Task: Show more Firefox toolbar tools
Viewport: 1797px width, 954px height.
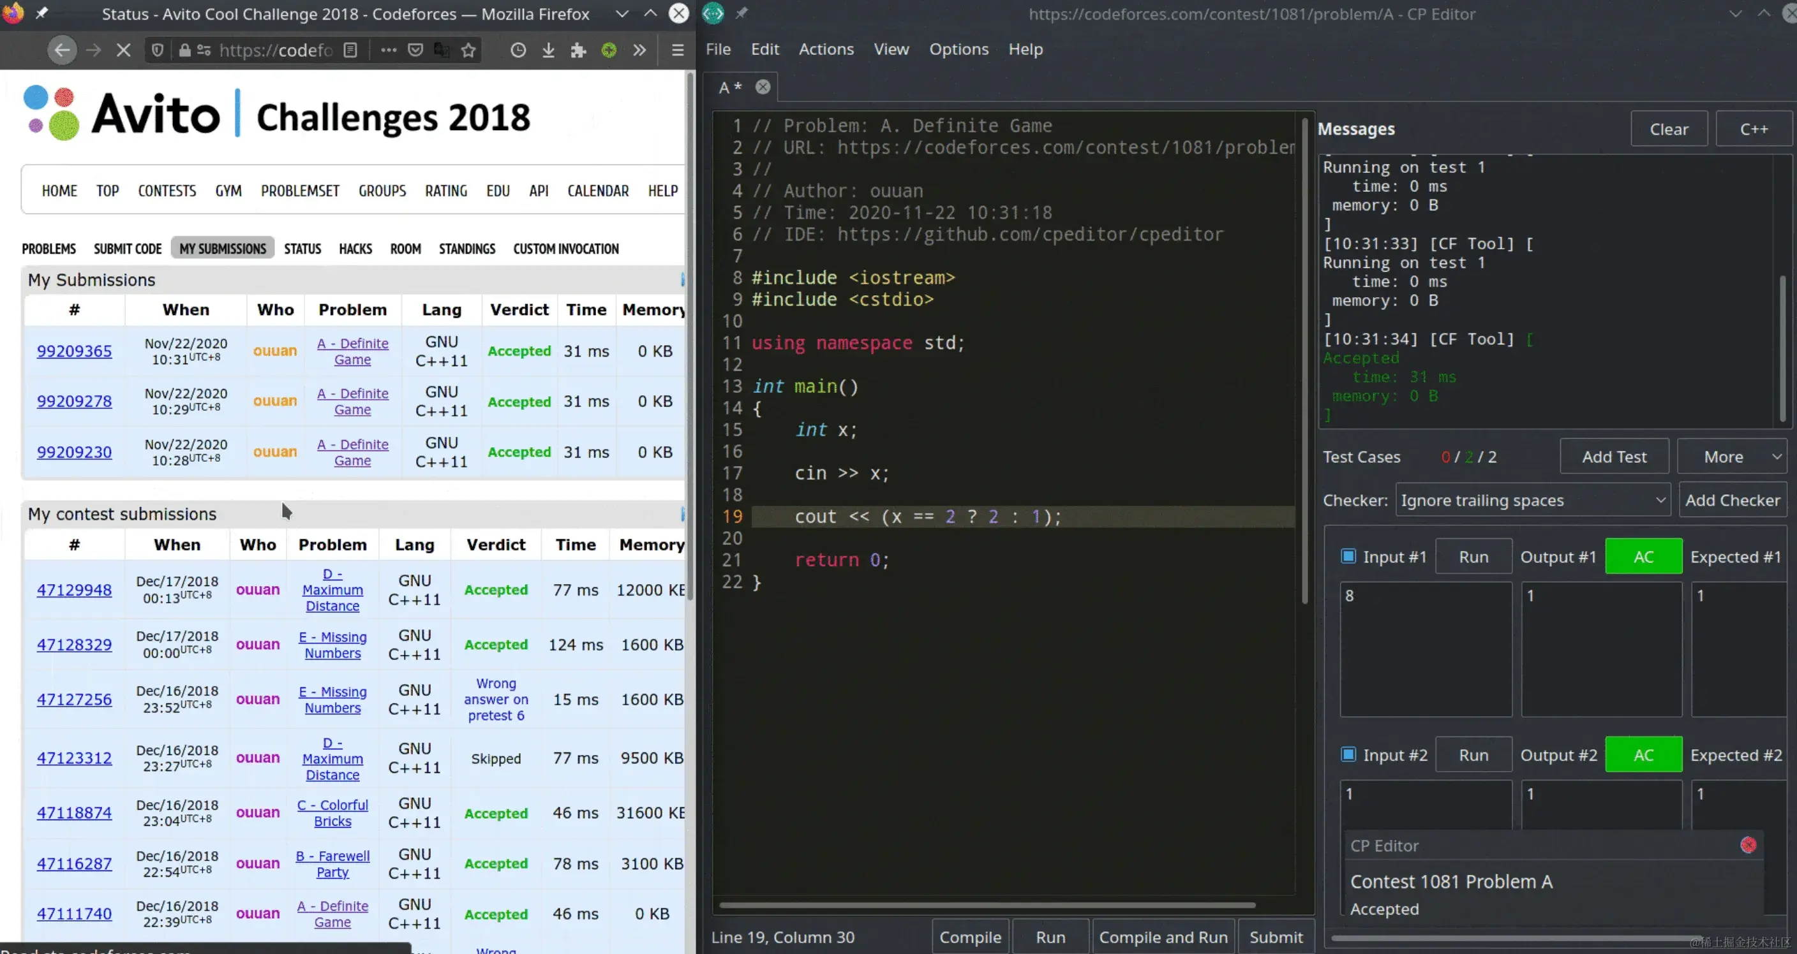Action: pos(639,50)
